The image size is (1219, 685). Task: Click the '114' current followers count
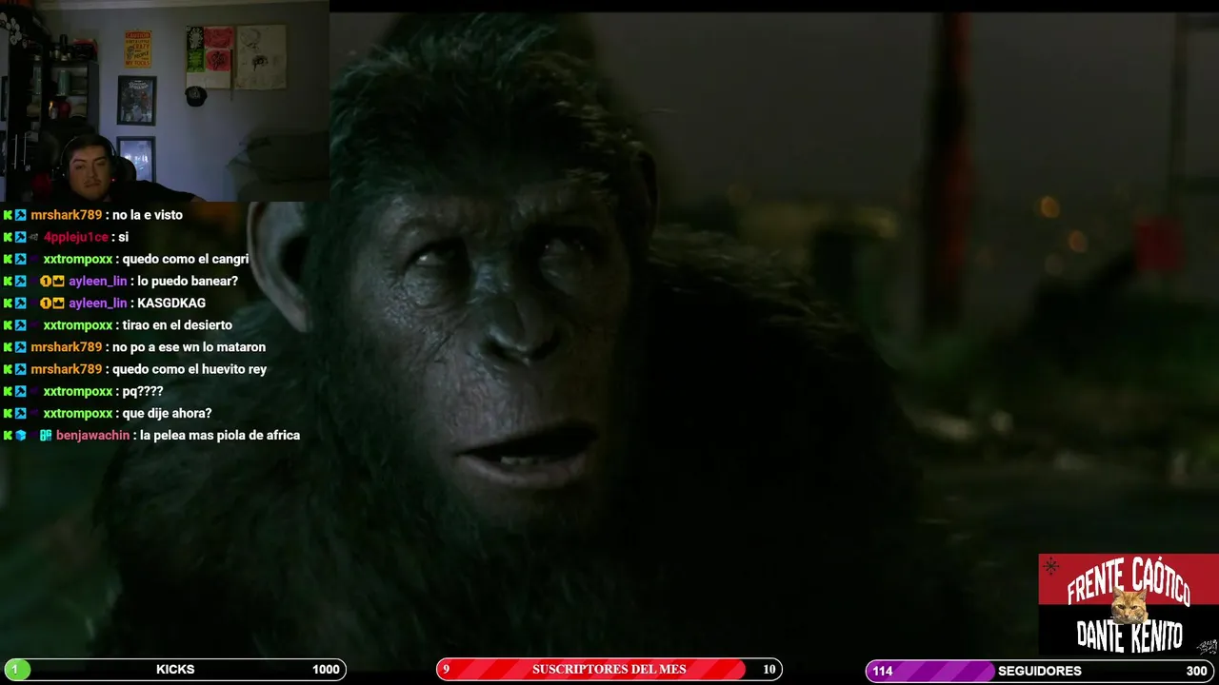pyautogui.click(x=883, y=671)
